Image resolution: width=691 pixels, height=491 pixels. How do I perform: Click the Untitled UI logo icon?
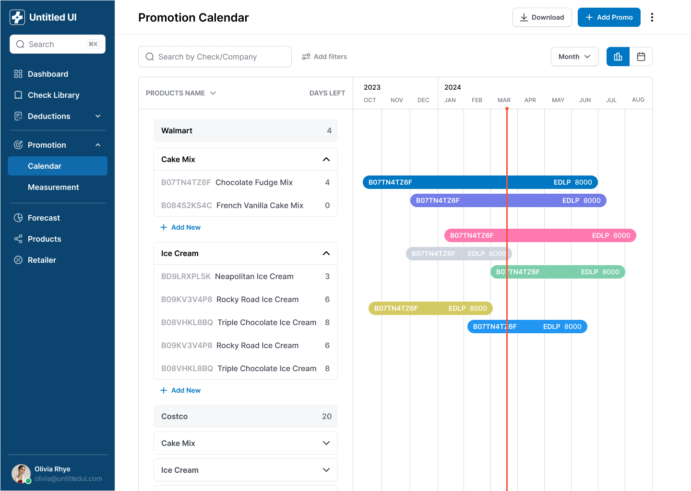17,17
